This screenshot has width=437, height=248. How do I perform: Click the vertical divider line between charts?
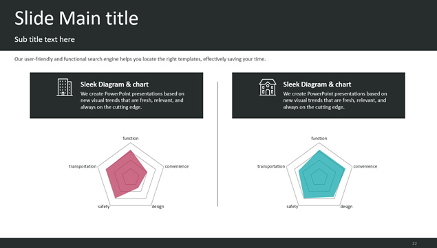(217, 144)
